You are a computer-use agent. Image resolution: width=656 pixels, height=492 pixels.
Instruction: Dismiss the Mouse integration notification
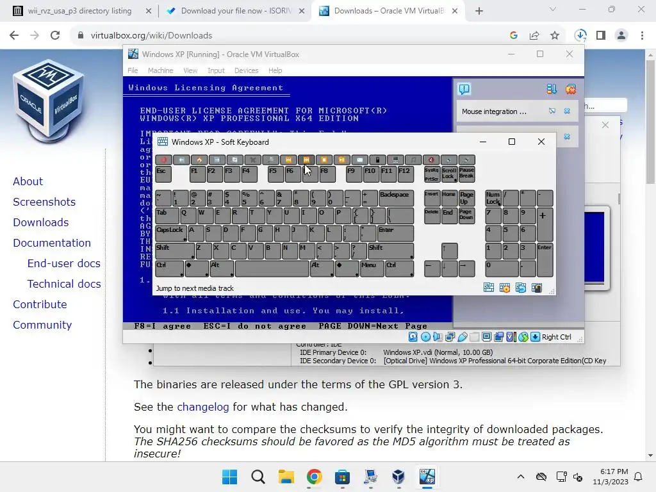(x=567, y=111)
